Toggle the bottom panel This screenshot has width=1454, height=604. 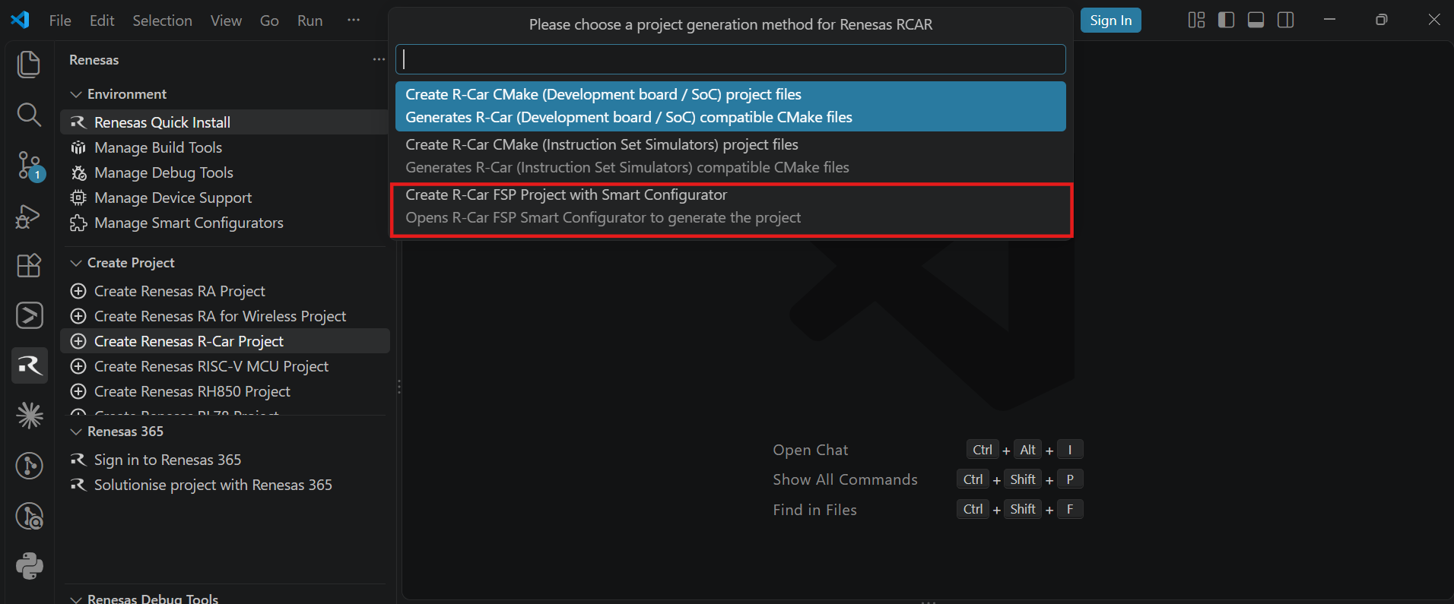click(x=1256, y=21)
